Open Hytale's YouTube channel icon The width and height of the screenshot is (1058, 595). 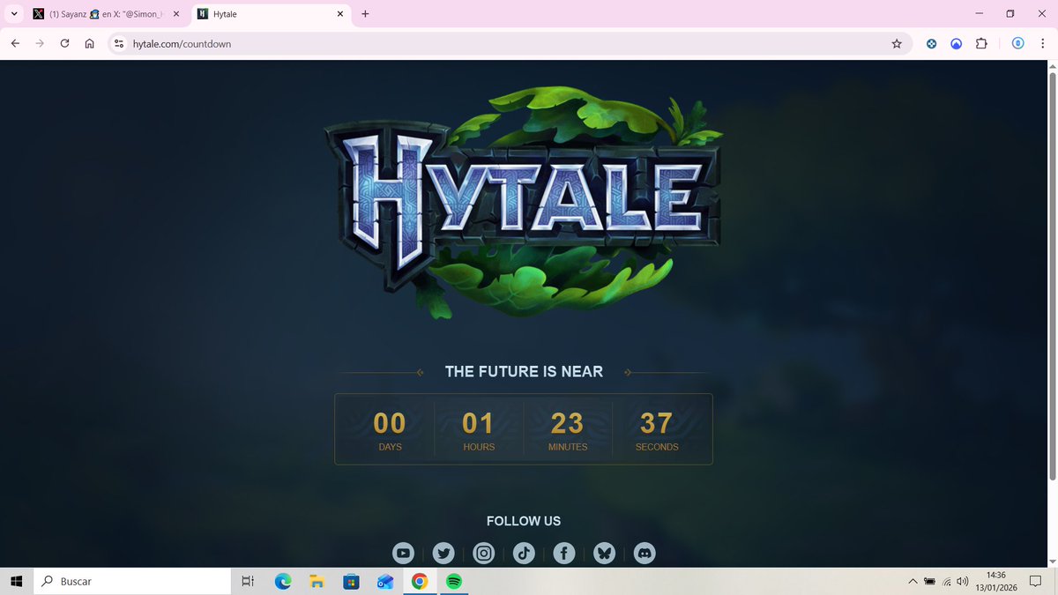point(403,554)
